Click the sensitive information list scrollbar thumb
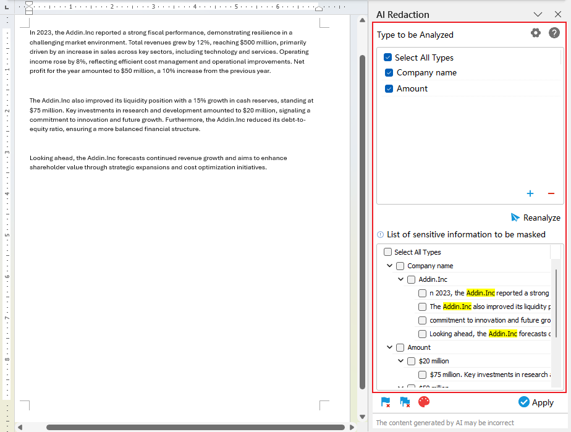The image size is (571, 432). coord(556,303)
